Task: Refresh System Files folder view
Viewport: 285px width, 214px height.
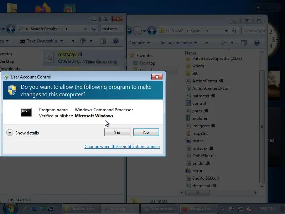Action: pyautogui.click(x=234, y=31)
